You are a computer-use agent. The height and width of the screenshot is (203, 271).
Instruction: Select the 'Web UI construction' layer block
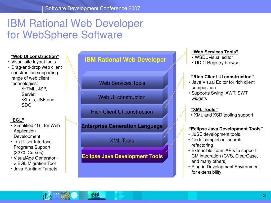tap(122, 97)
